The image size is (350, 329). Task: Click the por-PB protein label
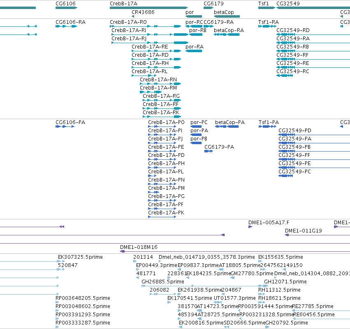(199, 139)
